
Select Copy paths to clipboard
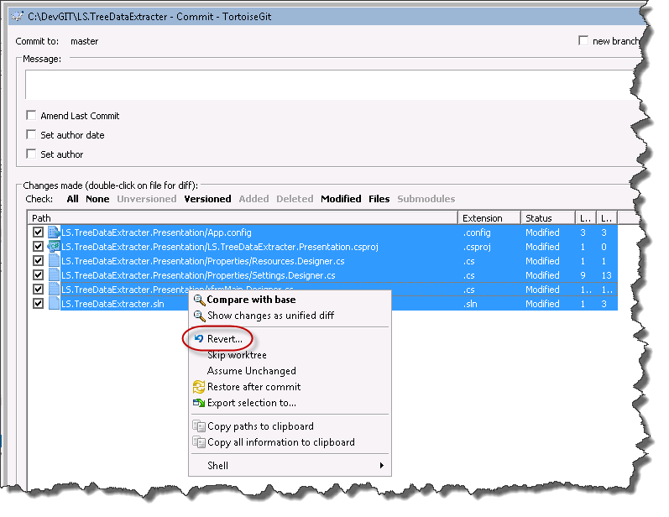[x=290, y=426]
